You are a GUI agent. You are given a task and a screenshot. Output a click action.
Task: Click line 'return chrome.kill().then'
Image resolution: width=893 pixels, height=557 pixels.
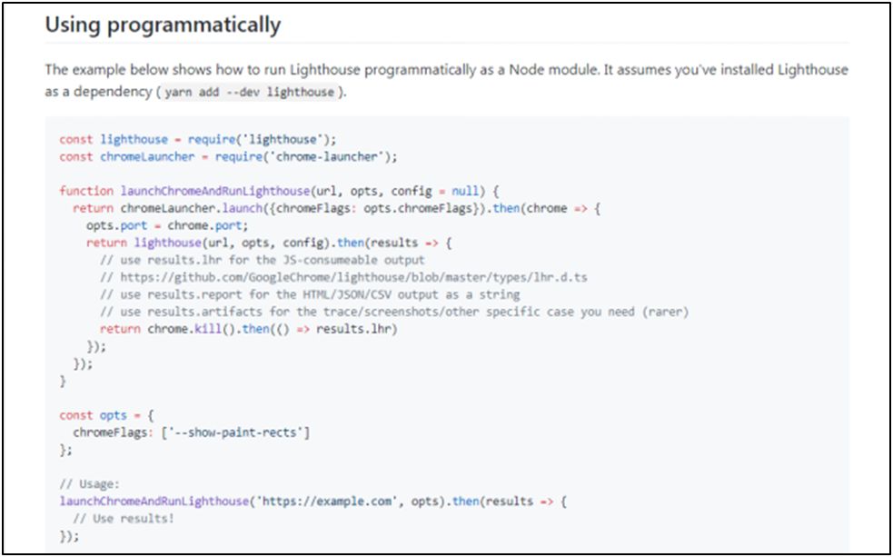(248, 329)
